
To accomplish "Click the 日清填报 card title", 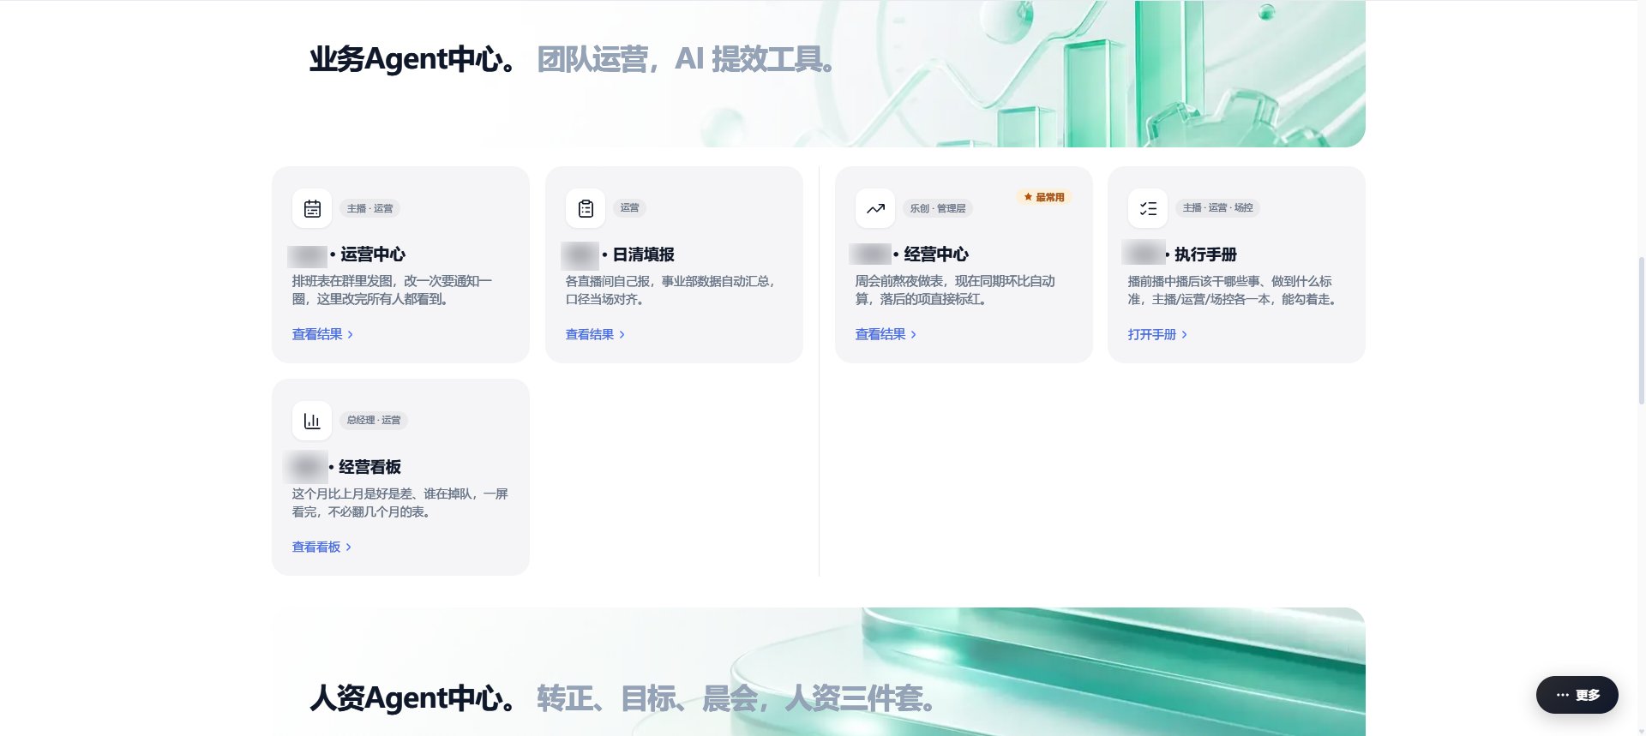I will (x=644, y=254).
